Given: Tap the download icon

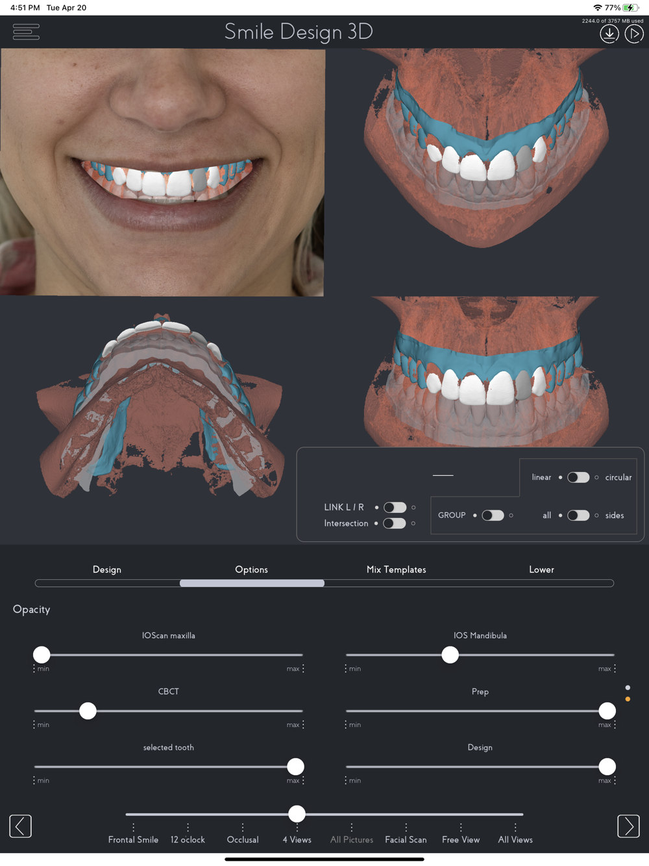Looking at the screenshot, I should point(609,34).
